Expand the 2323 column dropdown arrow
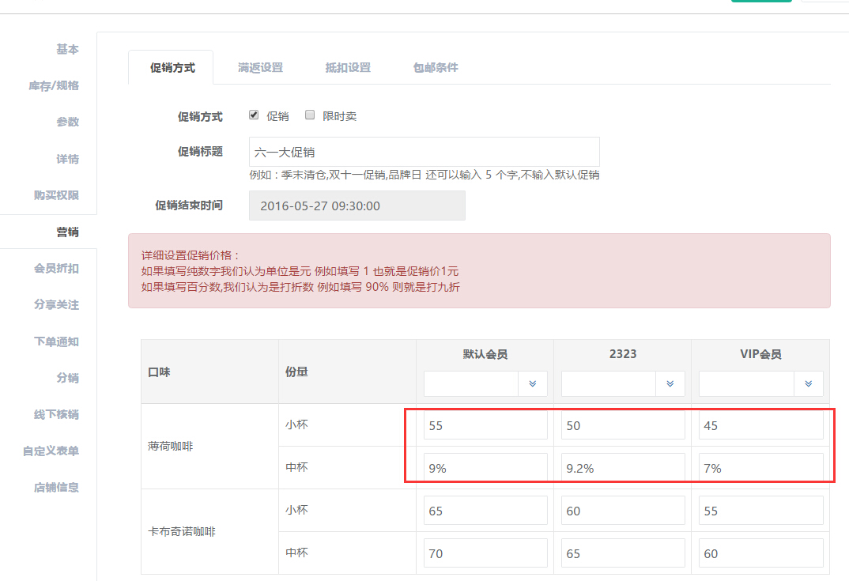This screenshot has height=581, width=849. 670,383
